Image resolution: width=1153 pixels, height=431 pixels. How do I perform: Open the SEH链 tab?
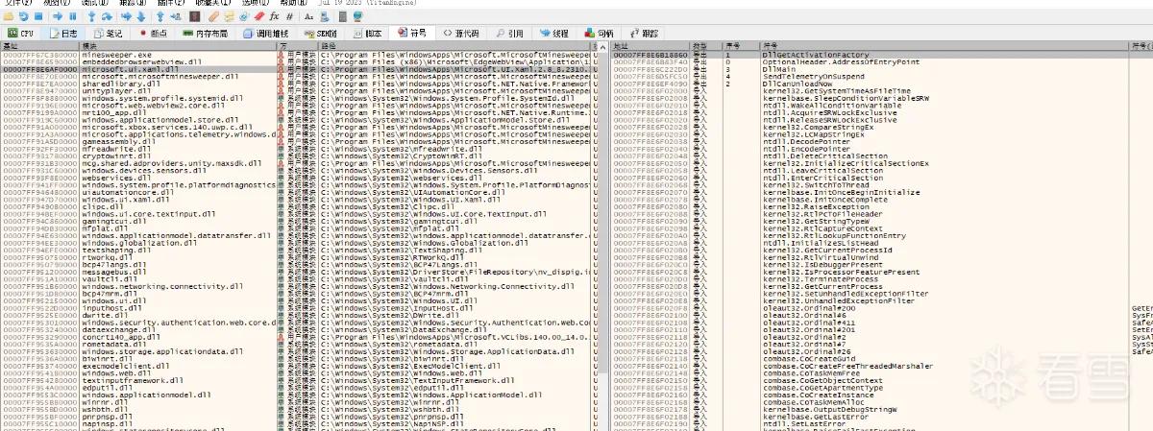coord(320,33)
